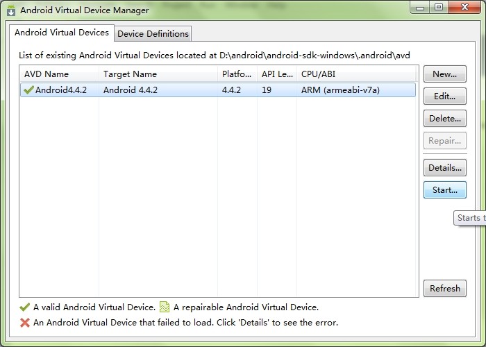The height and width of the screenshot is (347, 486).
Task: Click the Android download icon in title bar
Action: coord(11,10)
